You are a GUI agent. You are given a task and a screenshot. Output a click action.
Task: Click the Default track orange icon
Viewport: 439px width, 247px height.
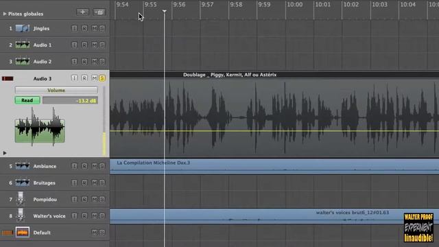pyautogui.click(x=23, y=232)
